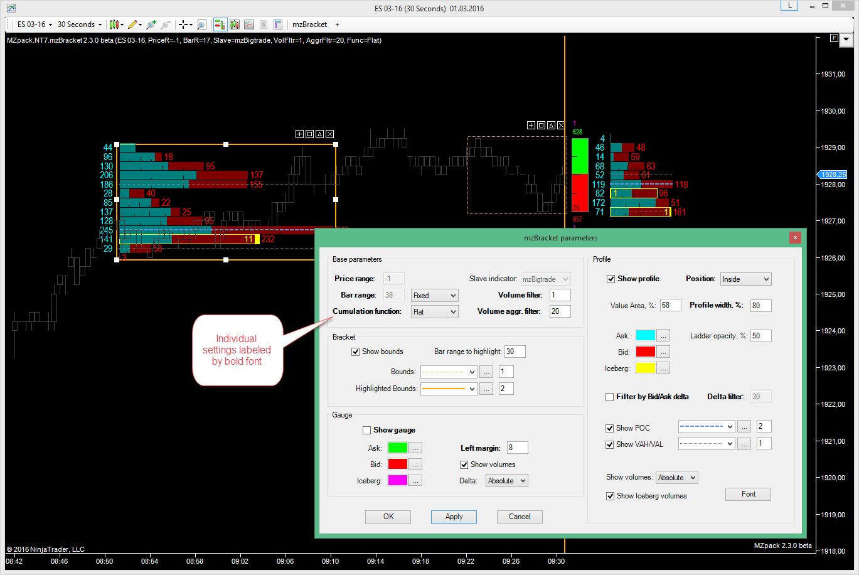Screen dimensions: 859x575
Task: Click the L link button in title bar
Action: pyautogui.click(x=789, y=6)
